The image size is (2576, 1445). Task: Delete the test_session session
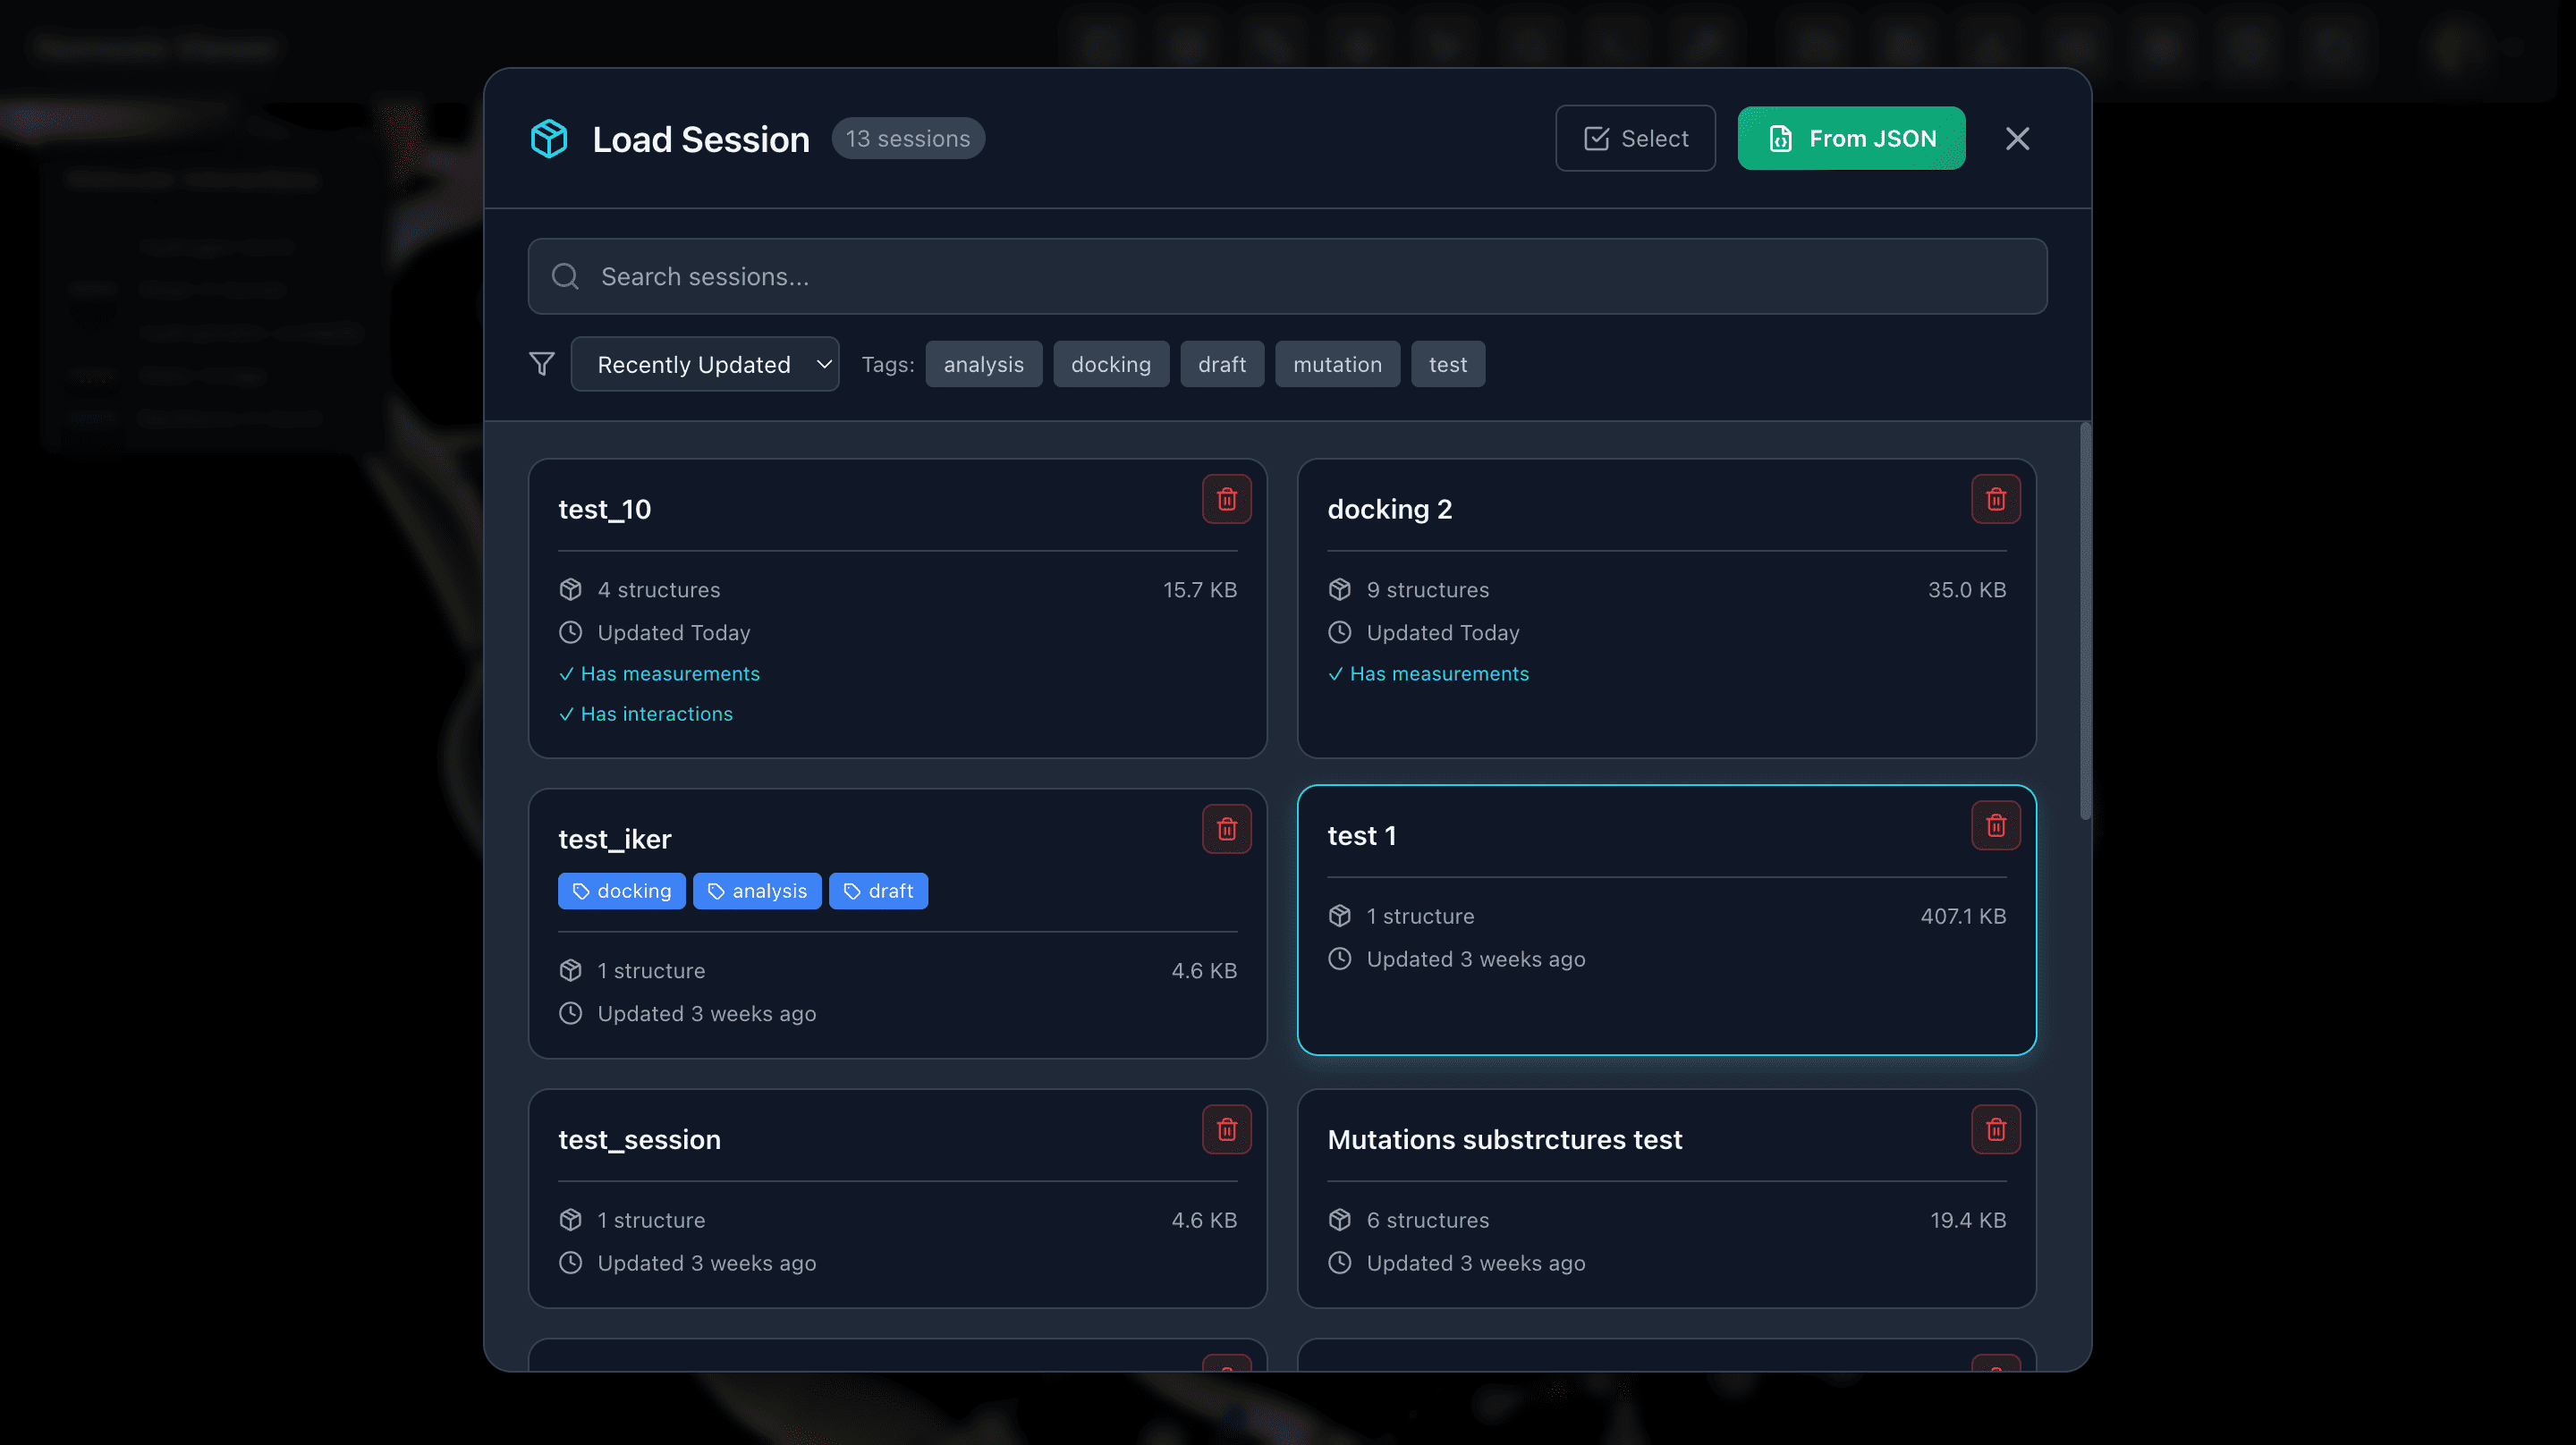1227,1129
